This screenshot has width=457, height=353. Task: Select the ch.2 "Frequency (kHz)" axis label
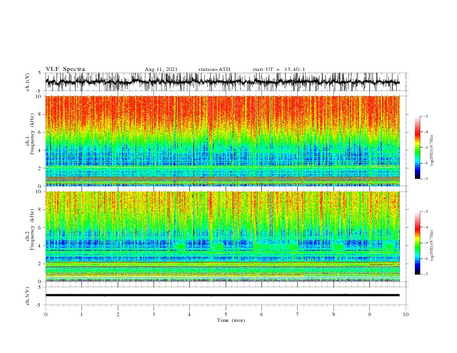[32, 230]
